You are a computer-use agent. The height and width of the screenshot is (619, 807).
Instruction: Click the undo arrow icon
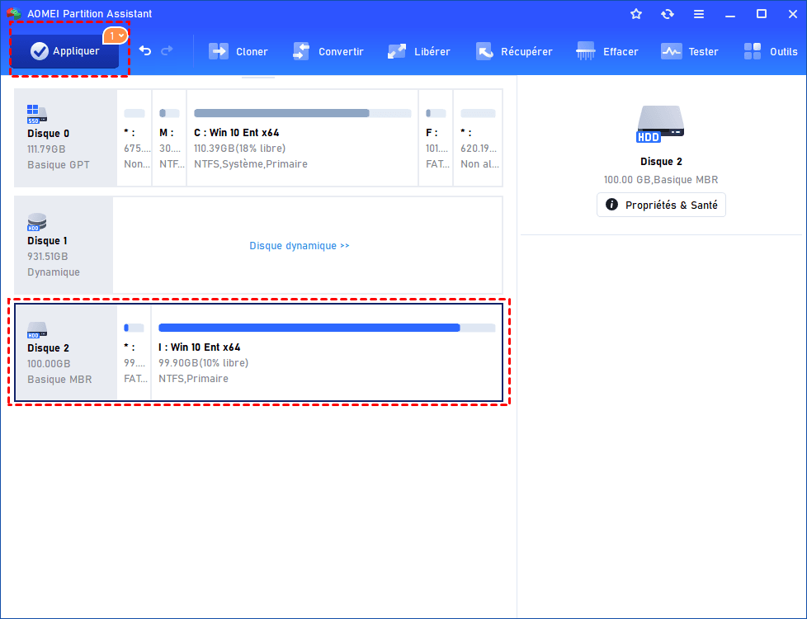(x=145, y=50)
